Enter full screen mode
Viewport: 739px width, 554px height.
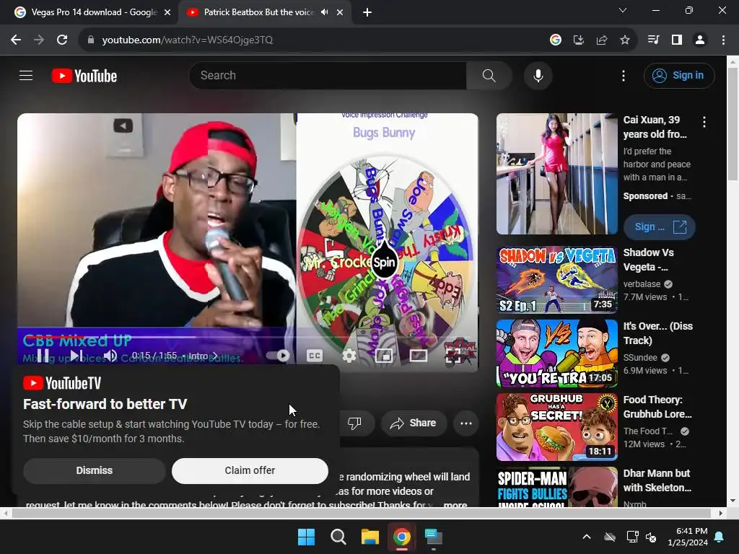coord(453,356)
